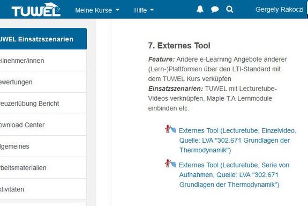Screen dimensions: 308x206
Task: Select TUWEL Einsatzszenarien in the sidebar
Action: coord(43,39)
